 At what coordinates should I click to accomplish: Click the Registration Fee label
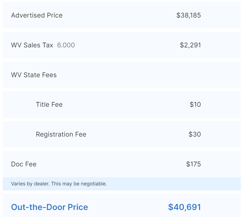(x=61, y=134)
